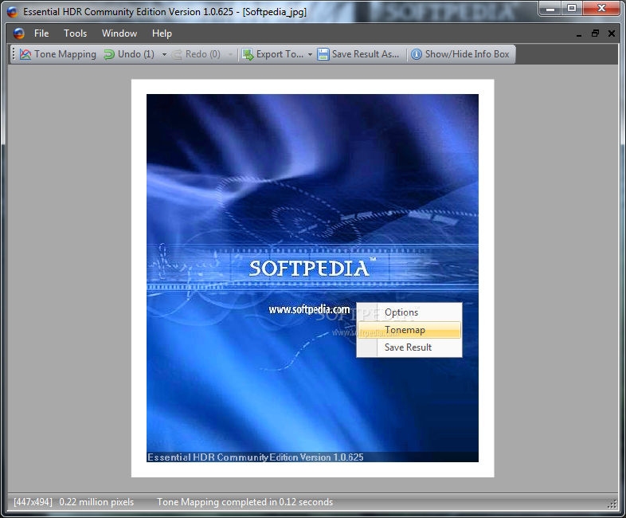Click the Undo (1) label
This screenshot has height=518, width=626.
136,54
